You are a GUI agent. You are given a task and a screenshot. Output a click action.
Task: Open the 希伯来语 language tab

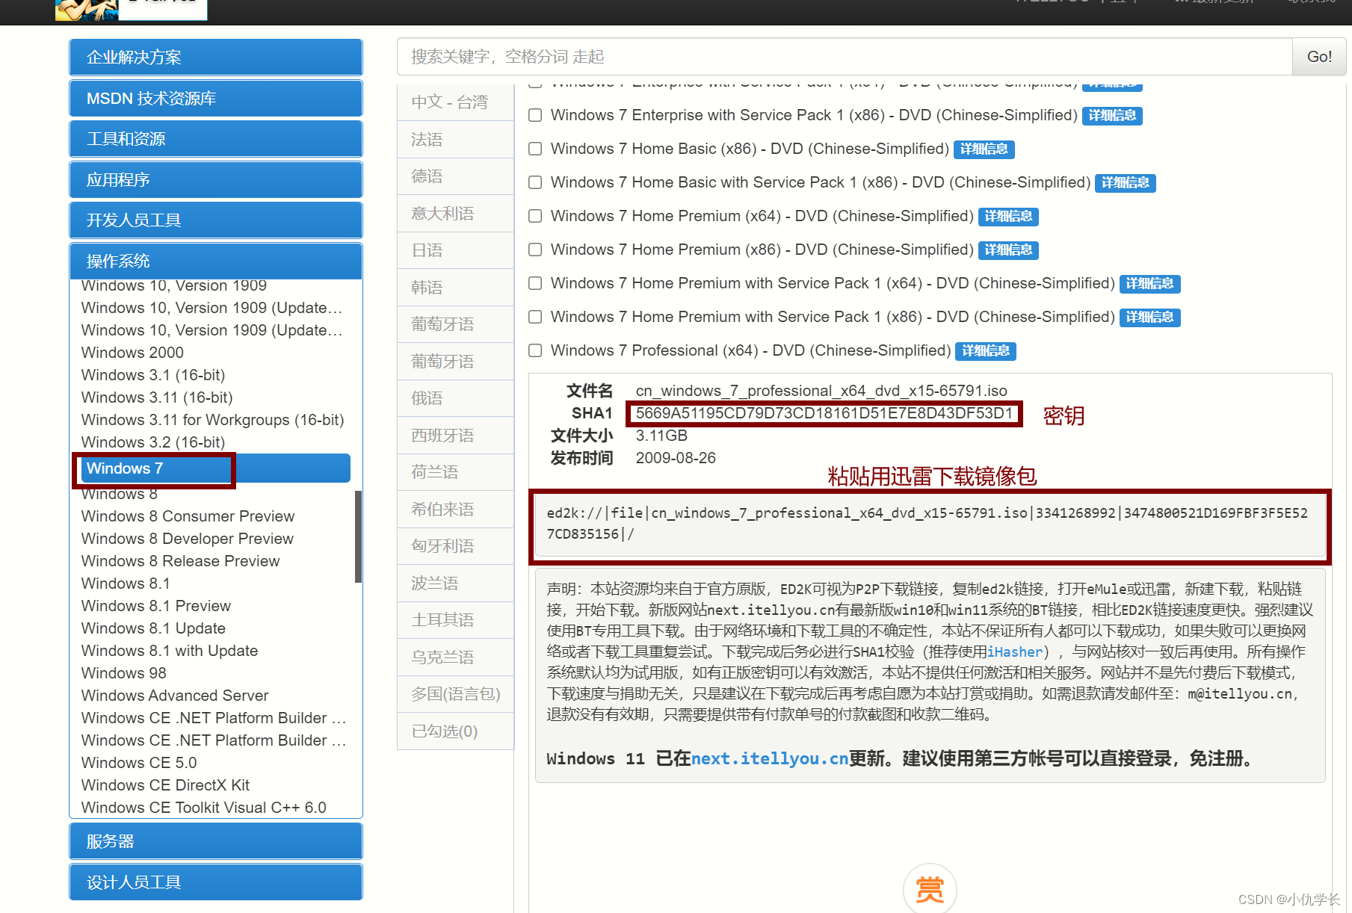click(x=455, y=510)
